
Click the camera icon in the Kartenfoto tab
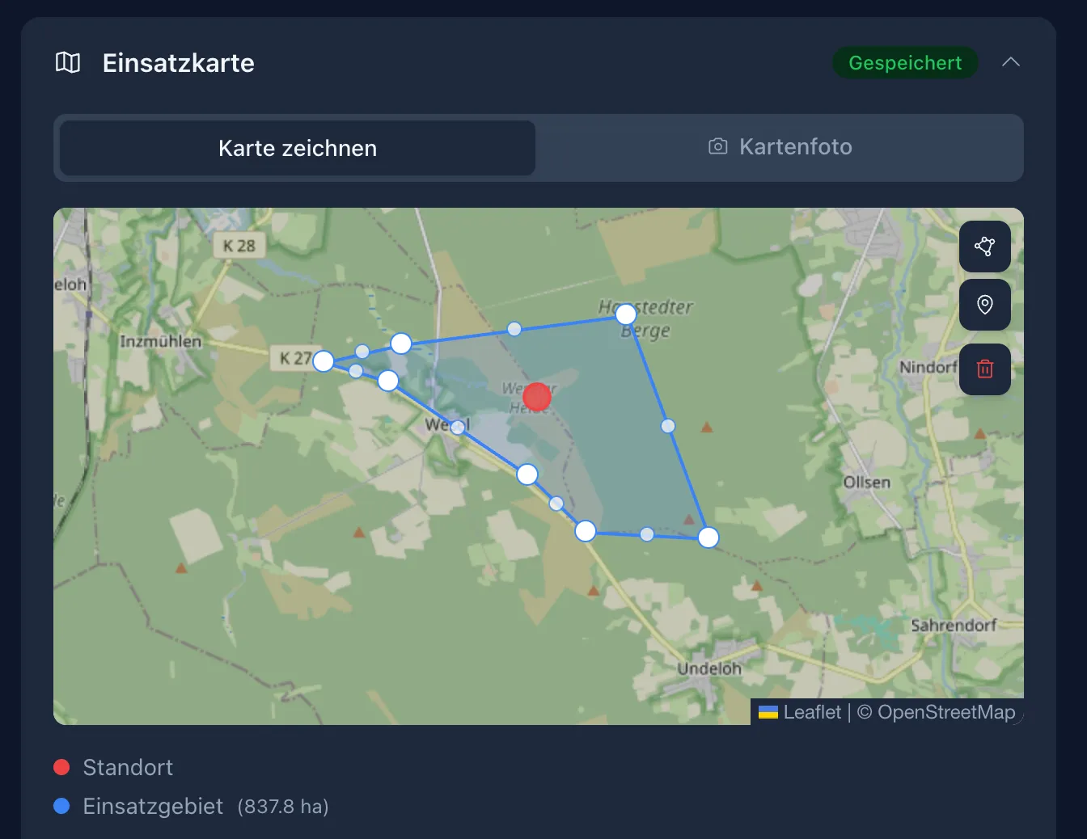click(717, 146)
